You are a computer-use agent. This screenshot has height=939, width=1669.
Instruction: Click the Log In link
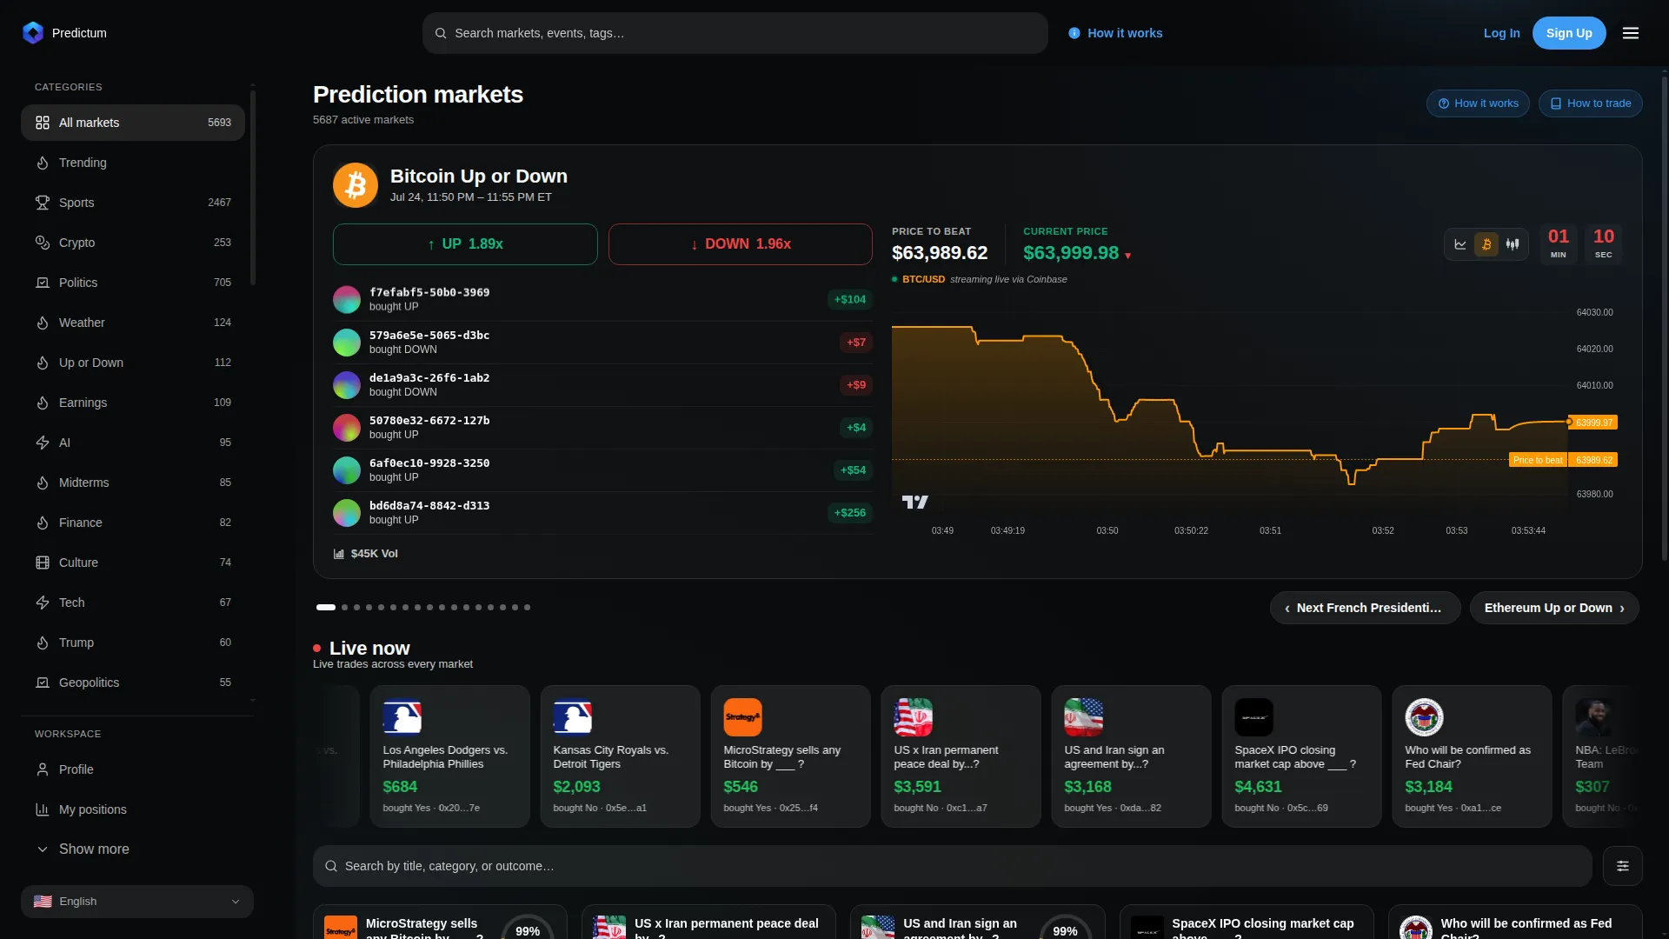coord(1501,33)
